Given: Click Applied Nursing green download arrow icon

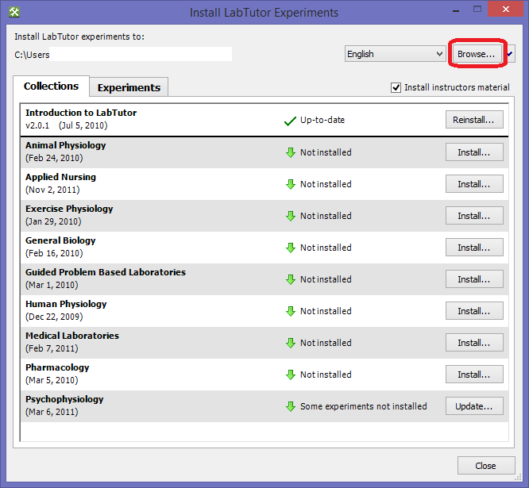Looking at the screenshot, I should click(x=291, y=184).
